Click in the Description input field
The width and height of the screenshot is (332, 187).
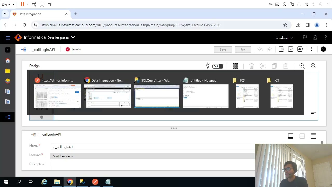(x=153, y=166)
